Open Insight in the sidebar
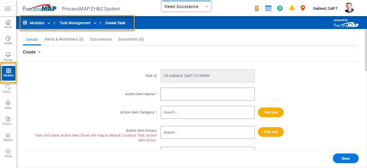367x168 pixels. pos(8,40)
